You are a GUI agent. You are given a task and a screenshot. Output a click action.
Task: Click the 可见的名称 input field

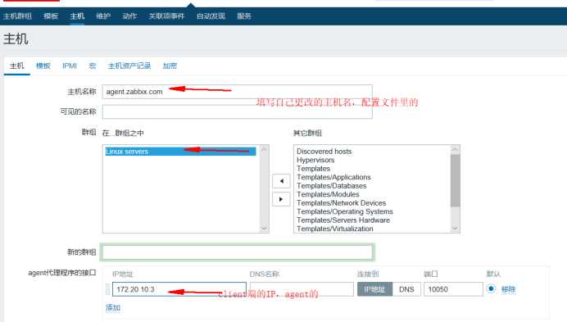click(x=238, y=111)
